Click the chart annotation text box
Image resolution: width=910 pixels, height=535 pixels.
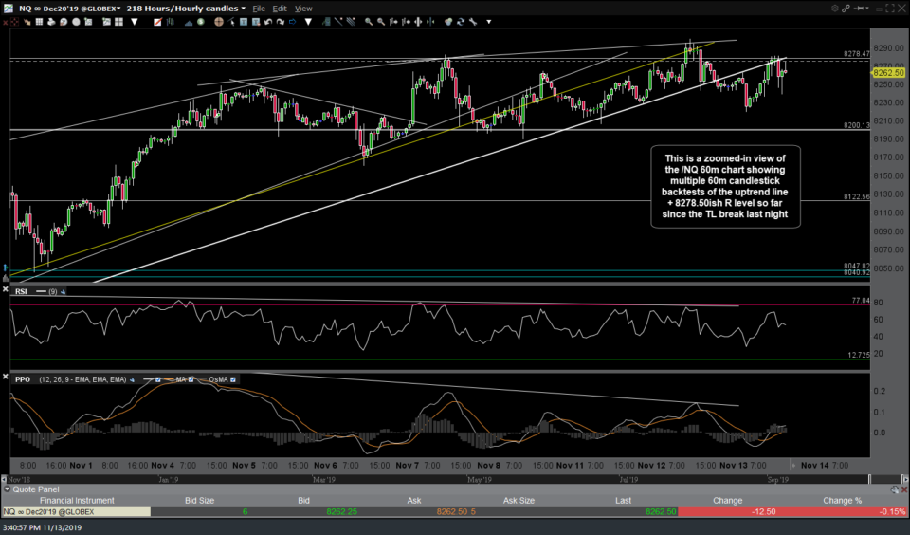(725, 186)
